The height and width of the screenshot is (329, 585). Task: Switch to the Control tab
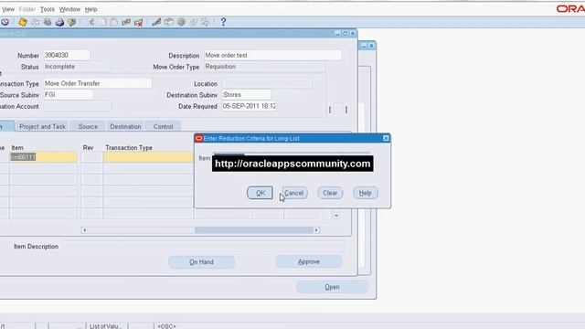coord(164,126)
